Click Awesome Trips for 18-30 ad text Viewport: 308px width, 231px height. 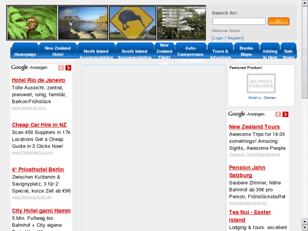pos(258,141)
